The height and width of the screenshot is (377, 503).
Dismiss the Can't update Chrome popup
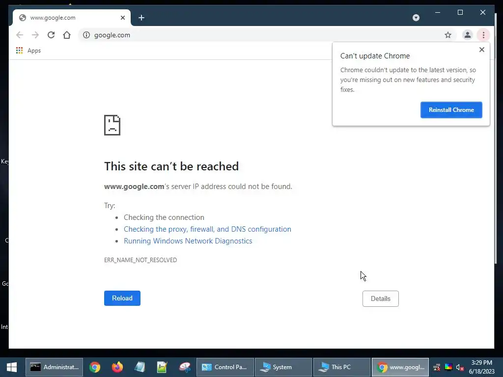coord(481,50)
